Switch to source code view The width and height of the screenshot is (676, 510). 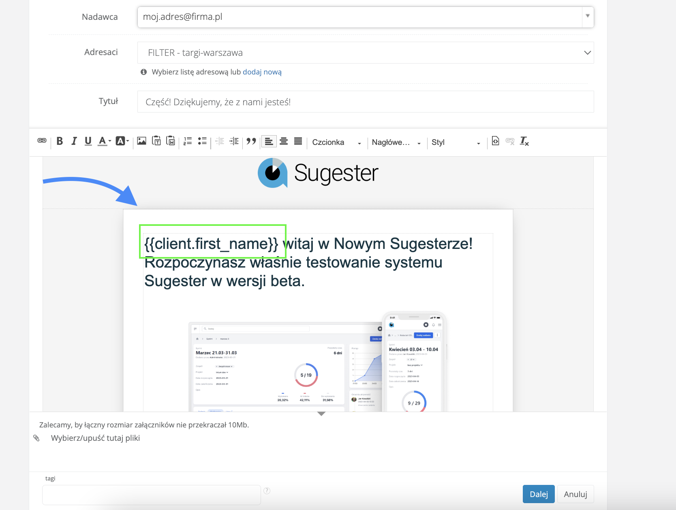495,141
